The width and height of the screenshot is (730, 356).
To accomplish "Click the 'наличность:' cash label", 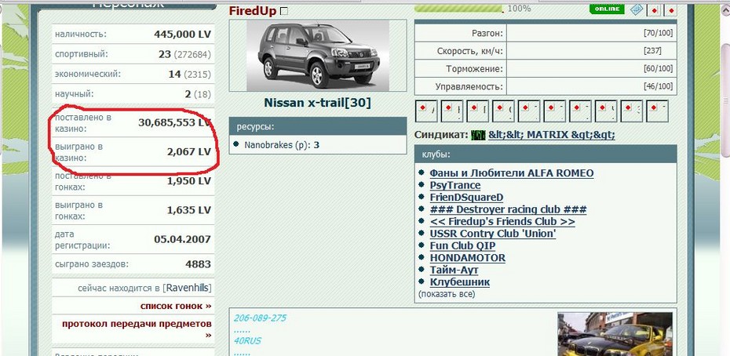I will (81, 34).
